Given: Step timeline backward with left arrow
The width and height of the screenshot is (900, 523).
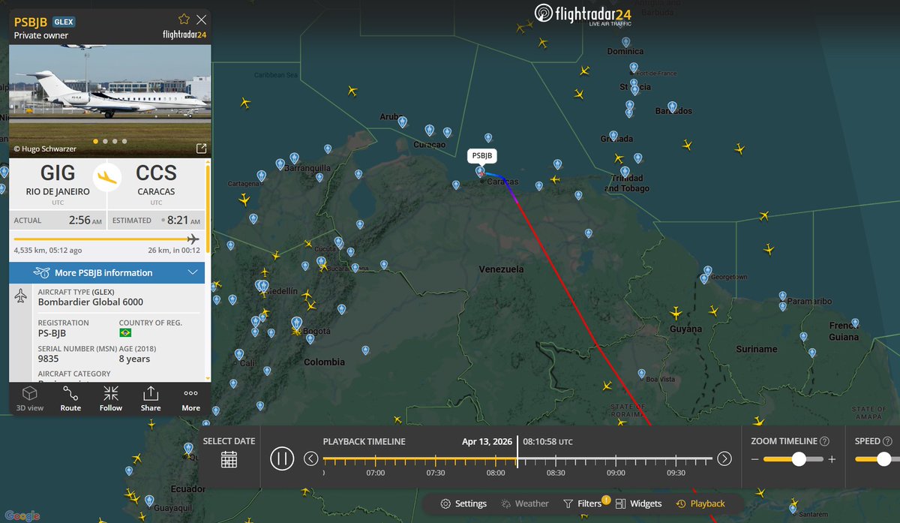Looking at the screenshot, I should pyautogui.click(x=310, y=458).
